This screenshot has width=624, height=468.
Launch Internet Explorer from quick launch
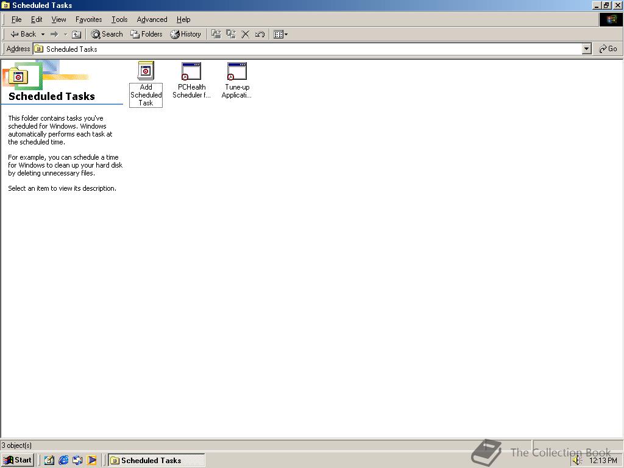click(63, 461)
